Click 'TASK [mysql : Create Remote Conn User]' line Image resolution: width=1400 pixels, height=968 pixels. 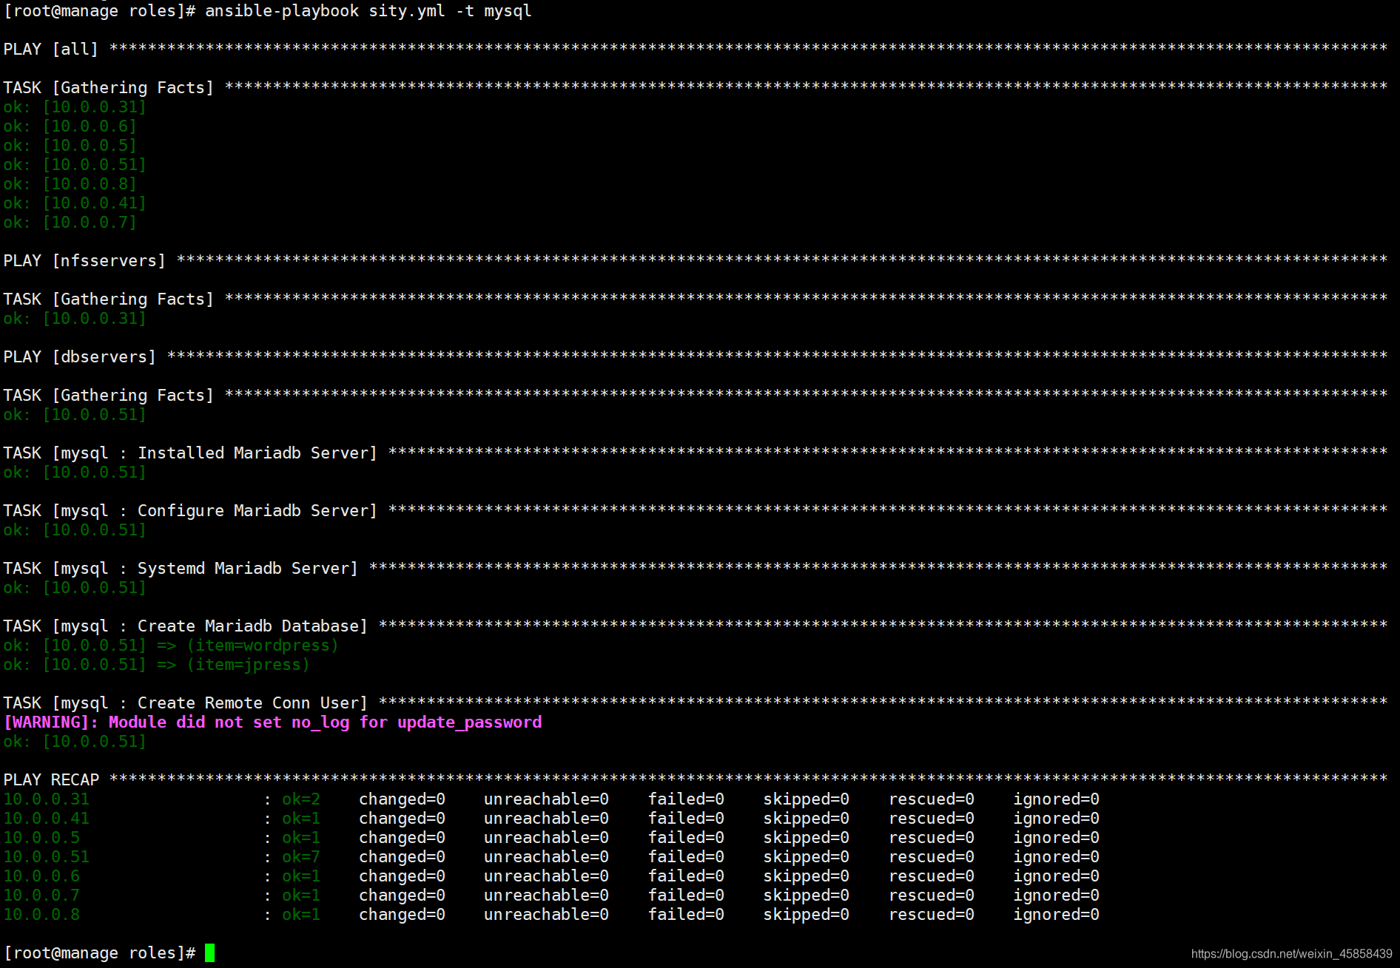coord(695,703)
